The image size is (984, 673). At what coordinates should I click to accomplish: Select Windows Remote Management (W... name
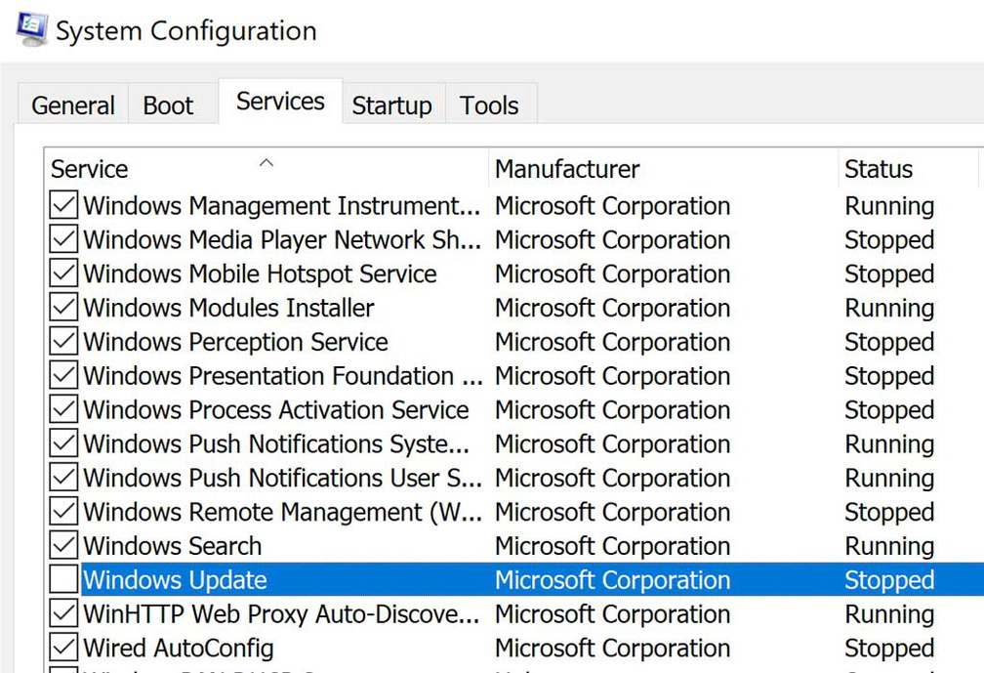[282, 512]
